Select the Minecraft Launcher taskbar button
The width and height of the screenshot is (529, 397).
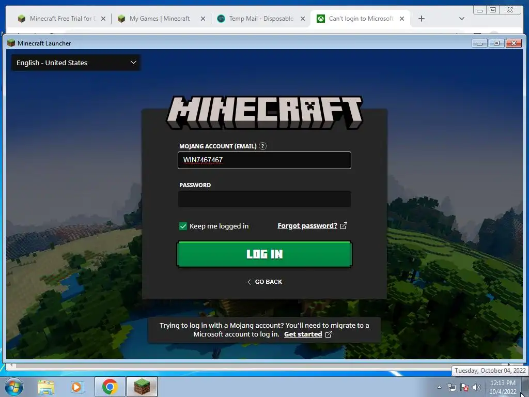(x=142, y=387)
